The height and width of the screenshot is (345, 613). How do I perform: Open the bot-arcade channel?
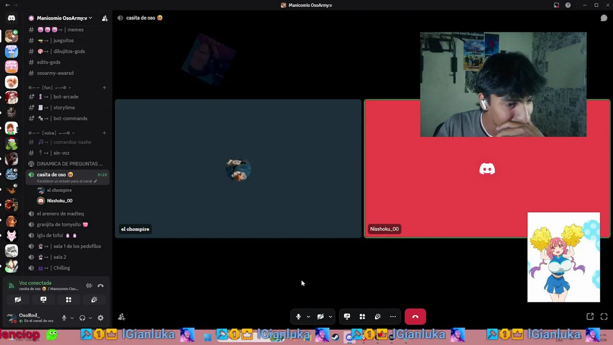pos(68,97)
